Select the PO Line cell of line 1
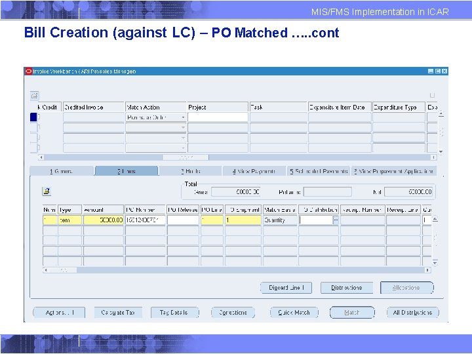Screen dimensions: 472x354 pos(212,220)
